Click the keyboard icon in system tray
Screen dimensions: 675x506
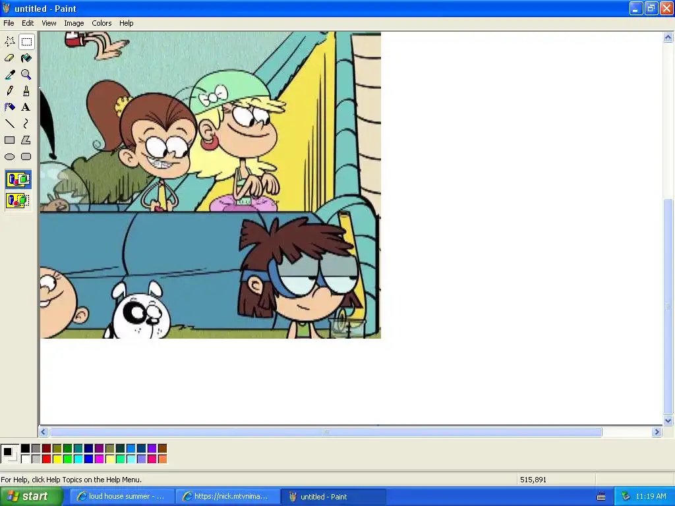[601, 497]
